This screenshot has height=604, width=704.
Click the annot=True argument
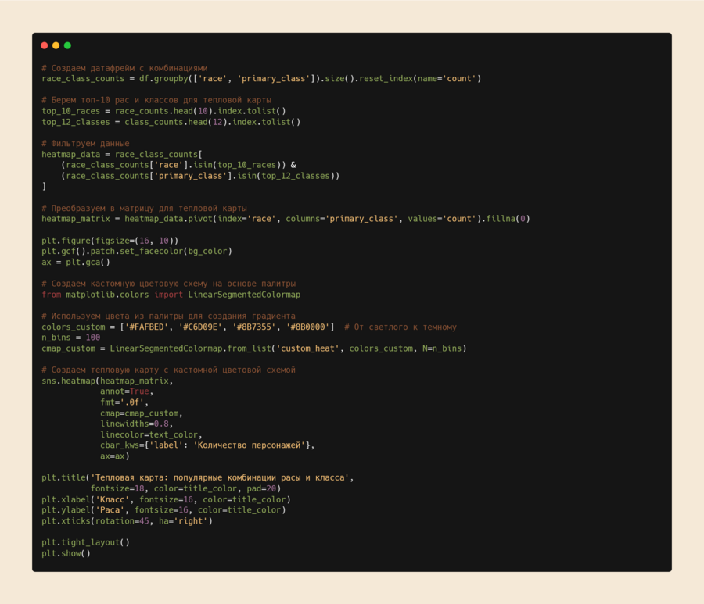pyautogui.click(x=124, y=391)
